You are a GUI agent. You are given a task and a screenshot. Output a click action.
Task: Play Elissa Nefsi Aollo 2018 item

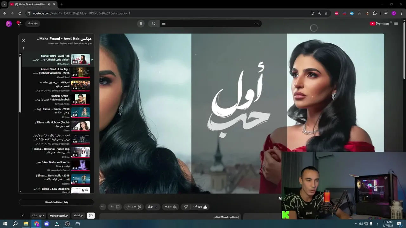tap(56, 179)
